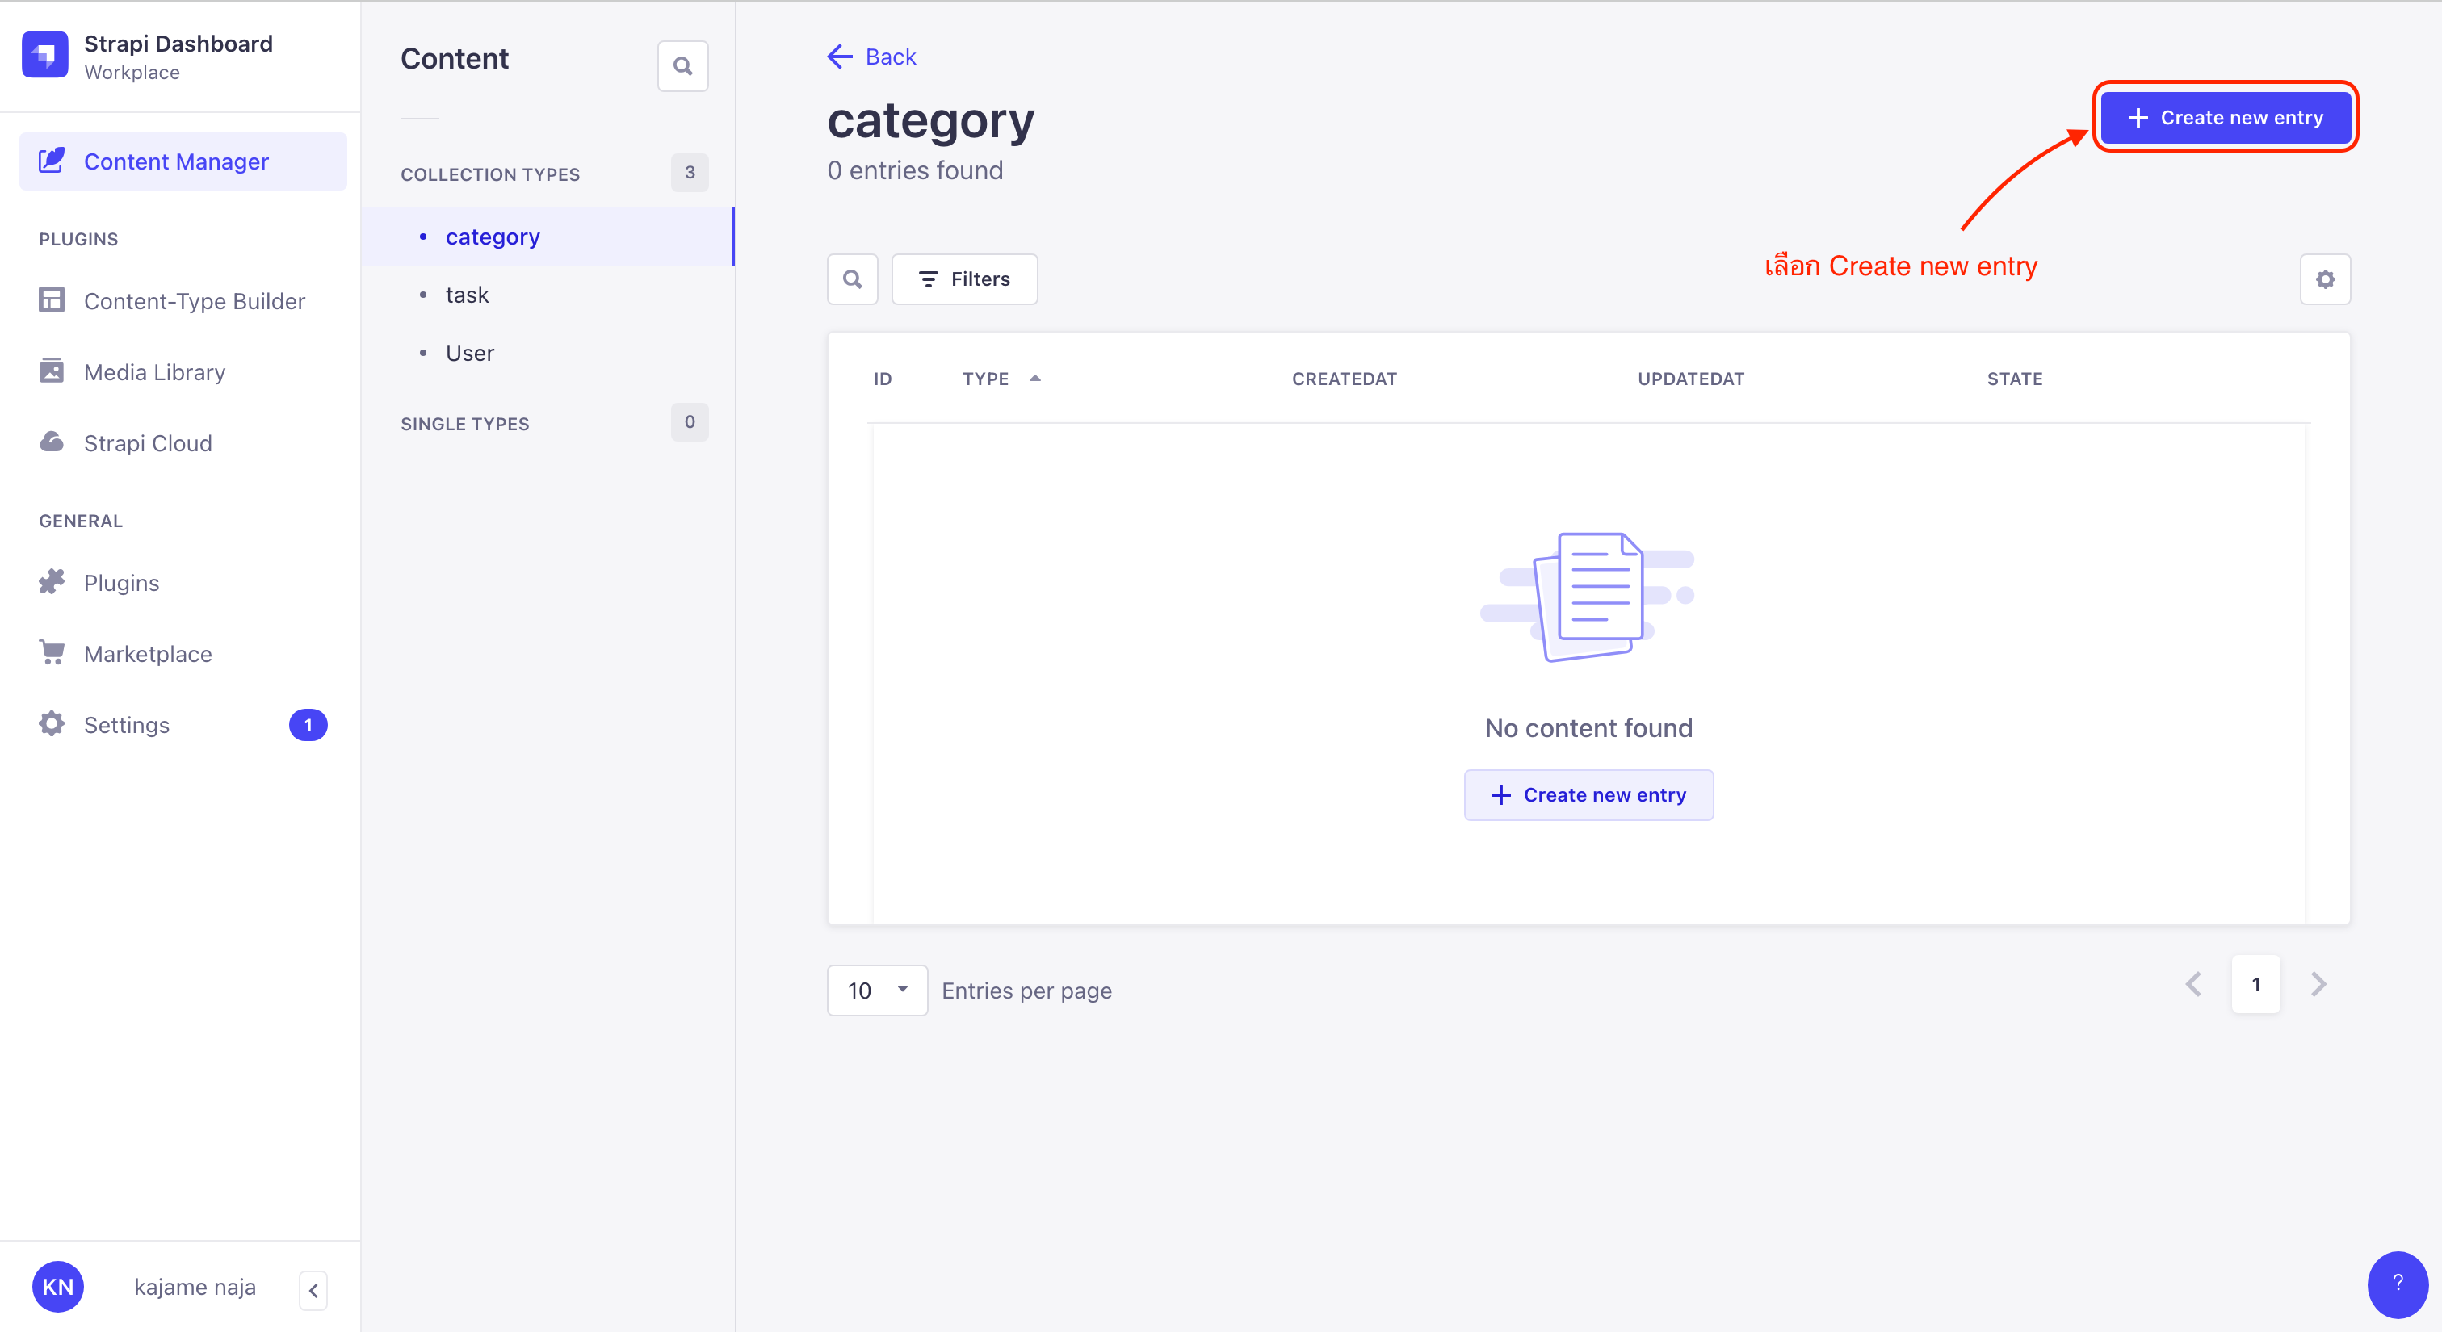Select User collection type
The width and height of the screenshot is (2442, 1332).
tap(471, 351)
